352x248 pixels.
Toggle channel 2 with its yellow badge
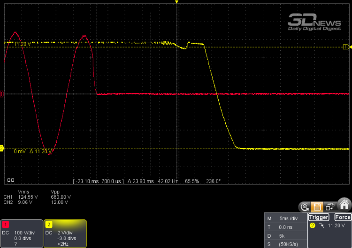[x=49, y=224]
